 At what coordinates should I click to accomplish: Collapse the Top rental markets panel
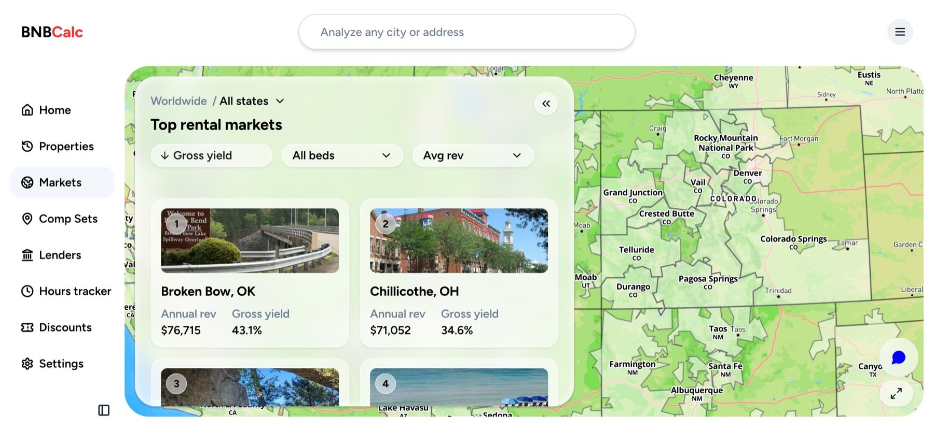click(x=546, y=104)
